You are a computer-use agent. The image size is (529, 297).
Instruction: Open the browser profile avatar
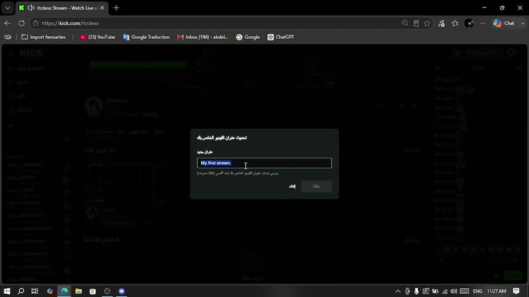469,24
